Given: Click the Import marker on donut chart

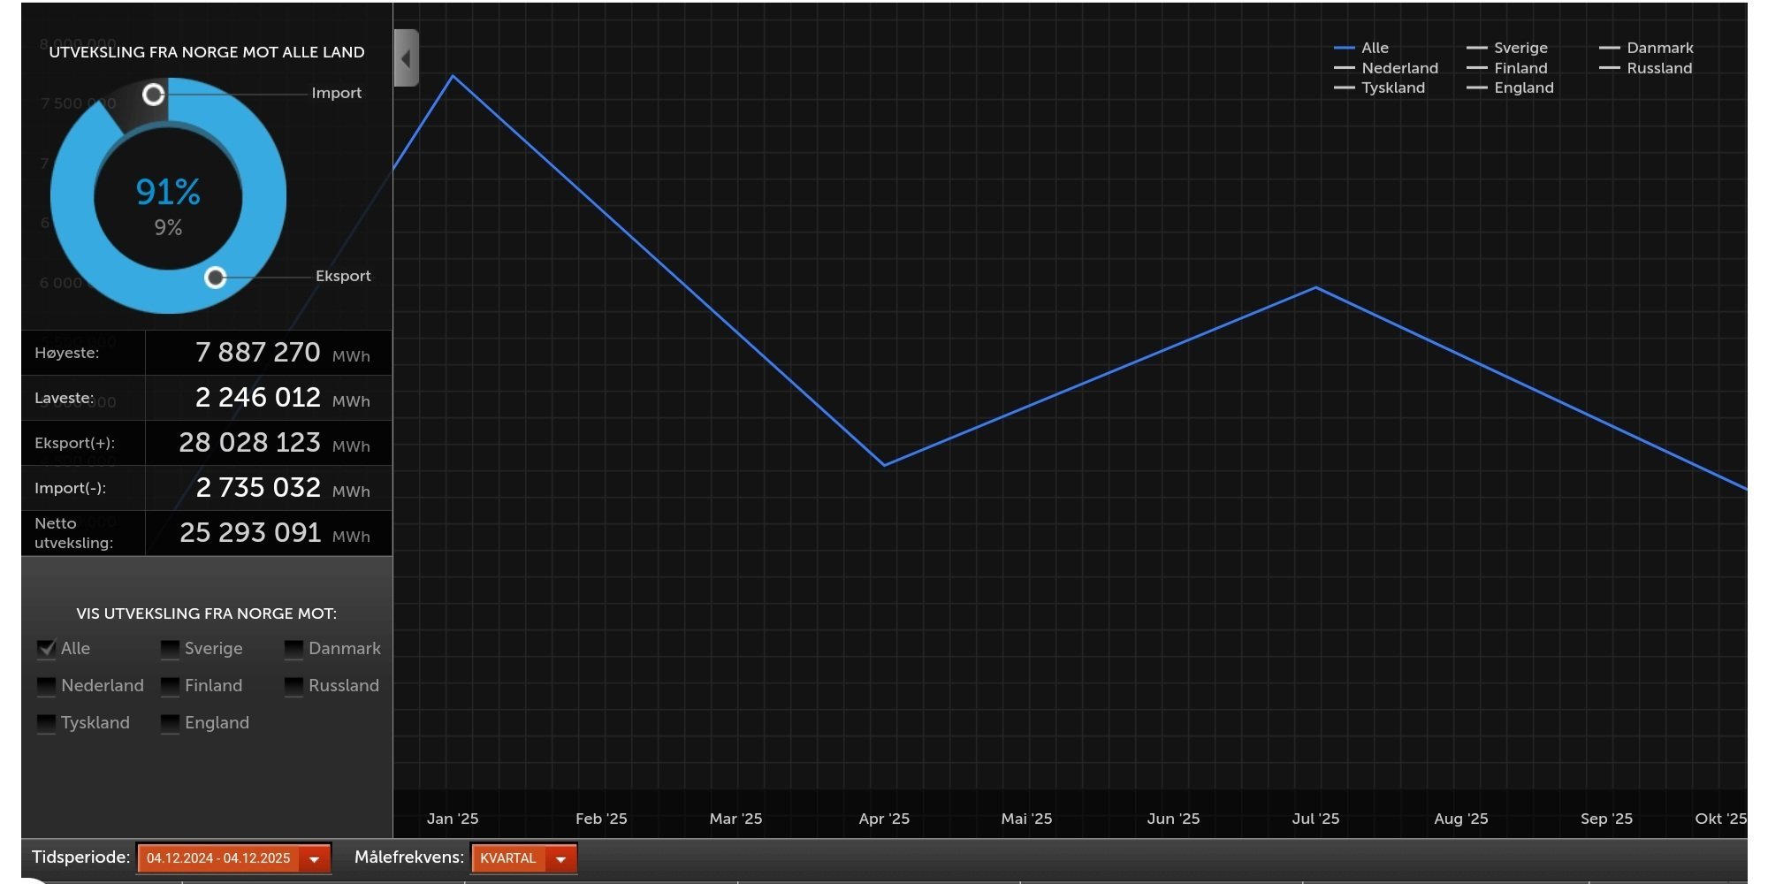Looking at the screenshot, I should [x=154, y=95].
